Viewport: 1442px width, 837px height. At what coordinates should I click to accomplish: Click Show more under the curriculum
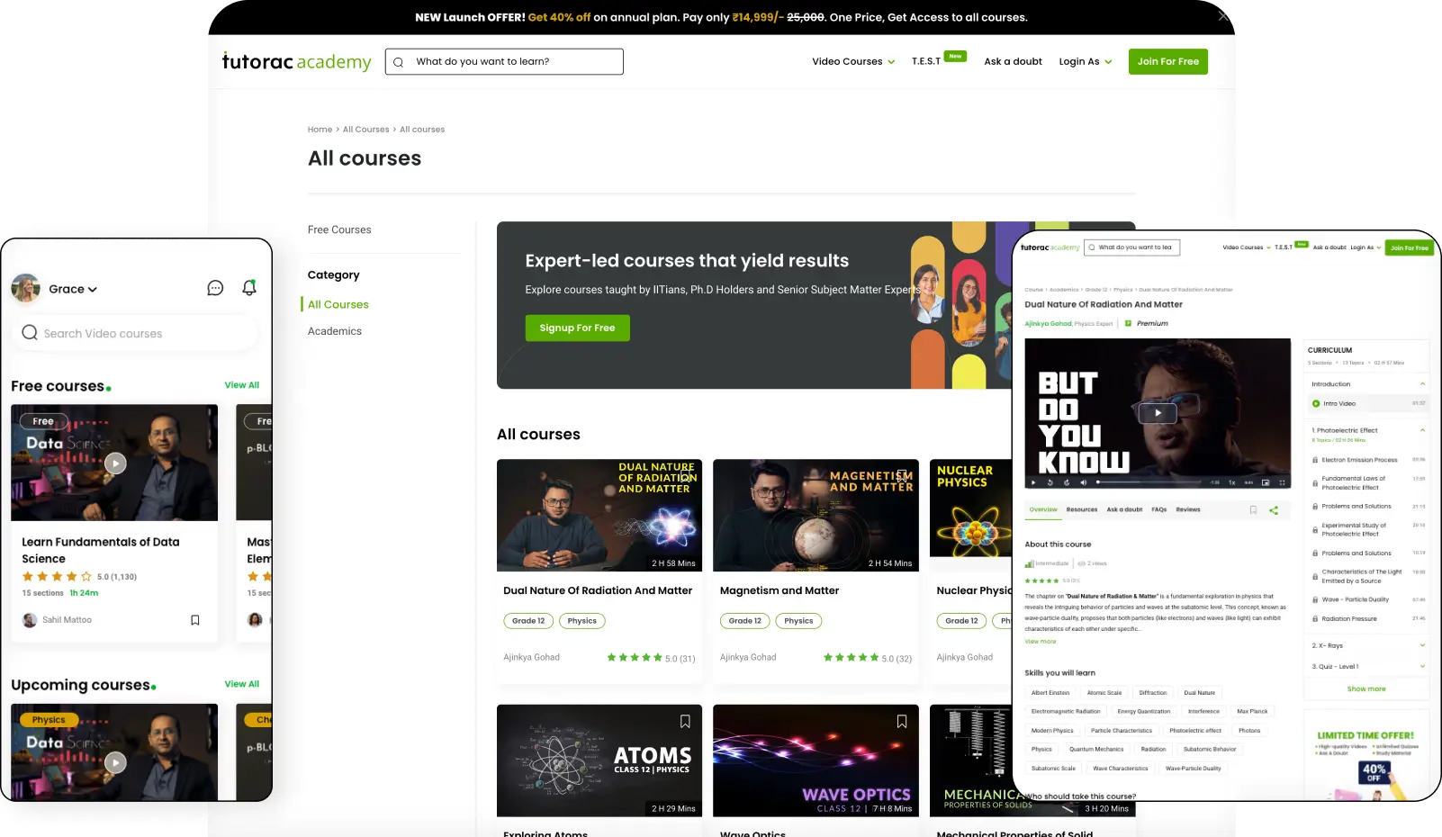(x=1366, y=688)
